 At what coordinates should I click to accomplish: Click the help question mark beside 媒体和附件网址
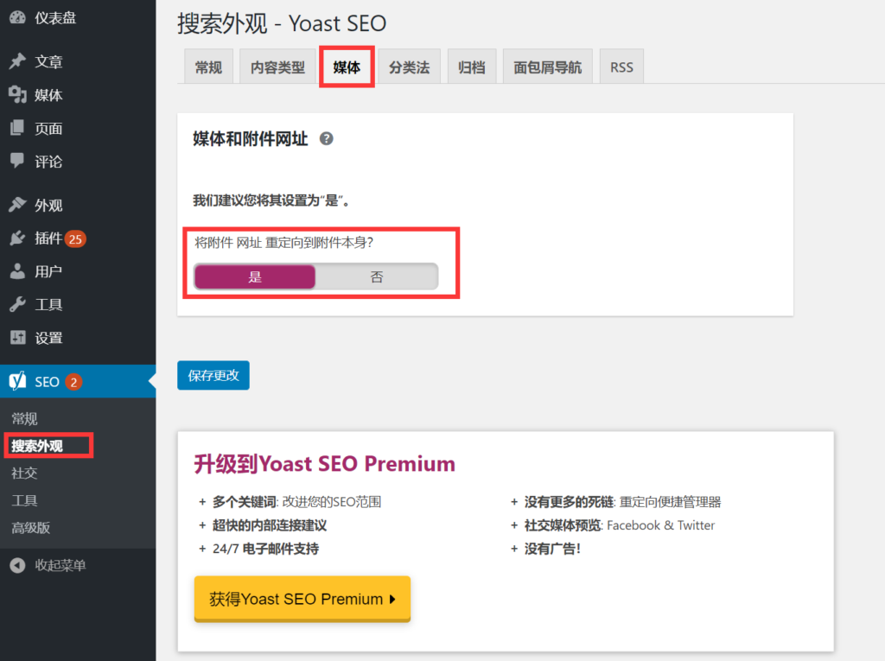(x=326, y=138)
